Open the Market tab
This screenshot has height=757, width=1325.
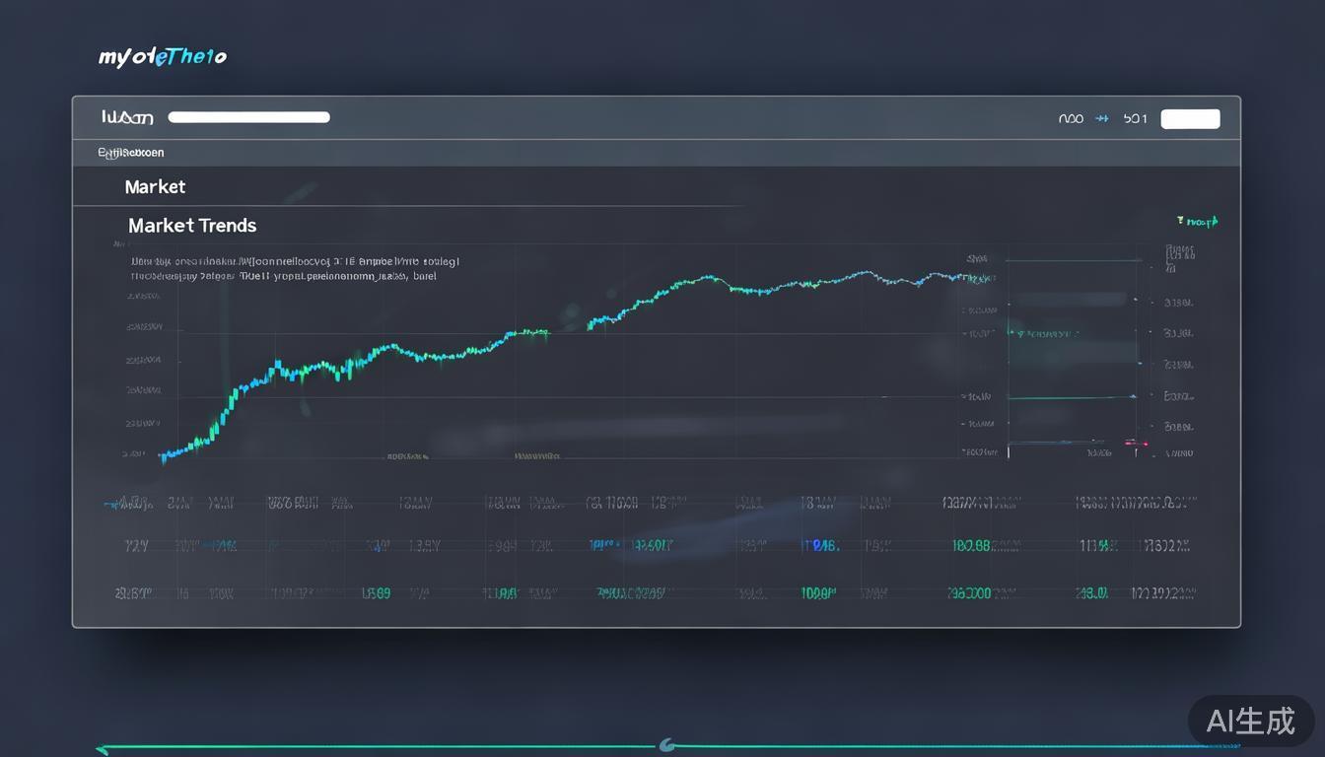point(155,187)
